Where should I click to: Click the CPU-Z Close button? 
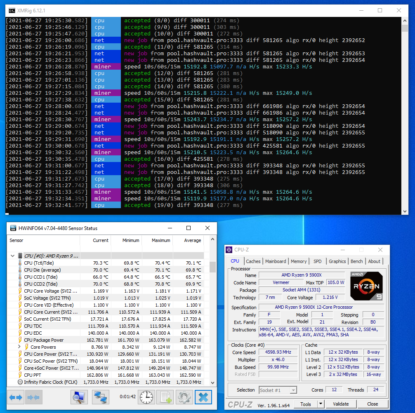[373, 404]
